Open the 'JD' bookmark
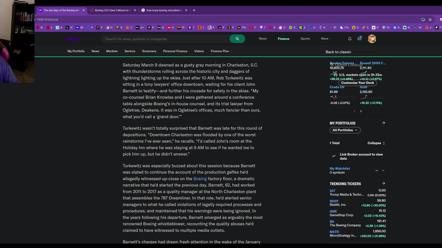Screen dimensions: 442x248 click(333, 28)
